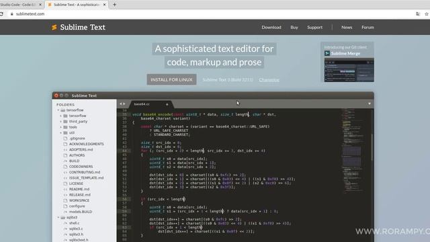430x242 pixels.
Task: Open ADOPTERS.md in the sidebar
Action: pyautogui.click(x=81, y=149)
